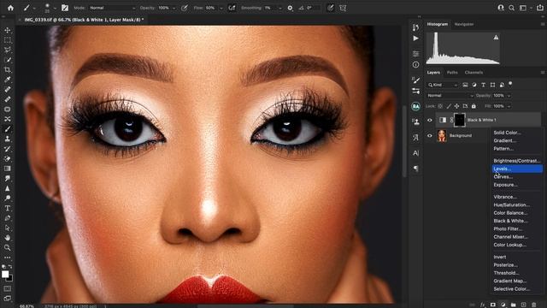Select the Brush tool in the toolbar

(8, 129)
